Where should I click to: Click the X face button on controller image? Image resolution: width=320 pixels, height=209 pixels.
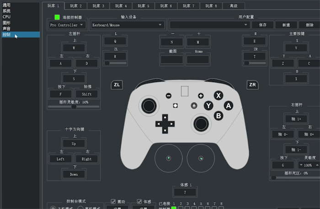point(219,95)
